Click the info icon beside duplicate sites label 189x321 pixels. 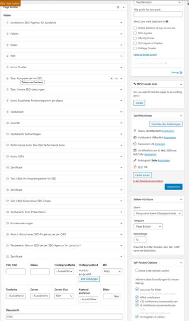[x=167, y=22]
